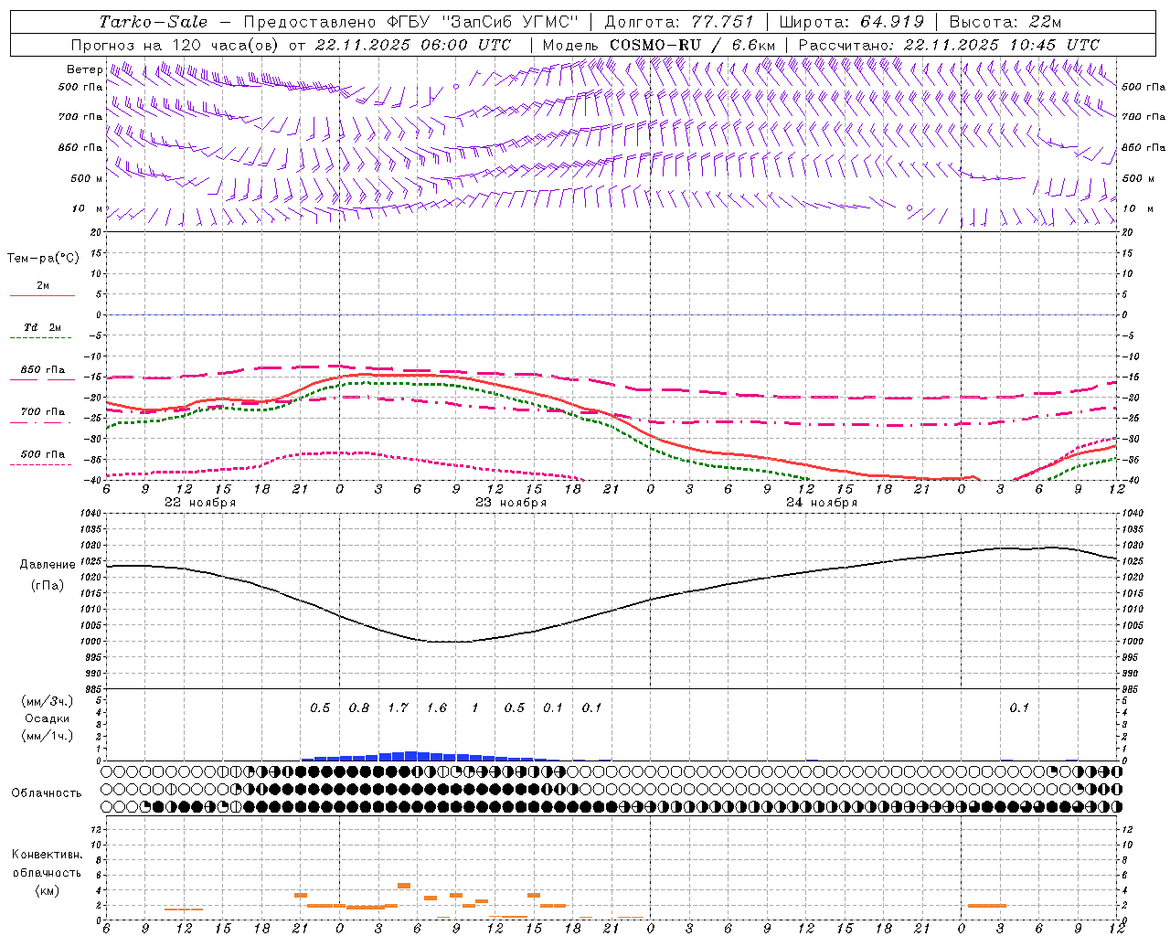Click the 1.6 precipitation amount label
Viewport: 1170px width, 936px height.
click(437, 707)
